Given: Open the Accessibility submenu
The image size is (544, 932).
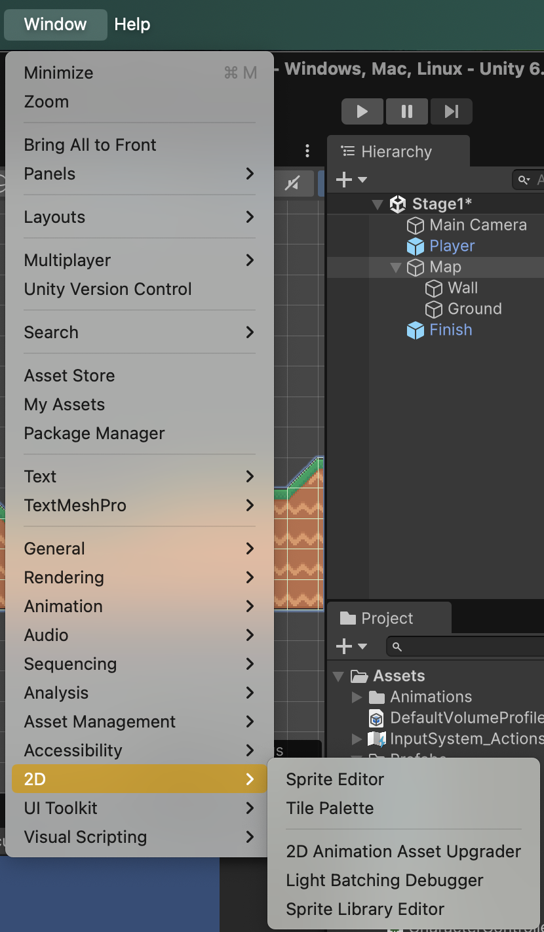Looking at the screenshot, I should (x=140, y=750).
